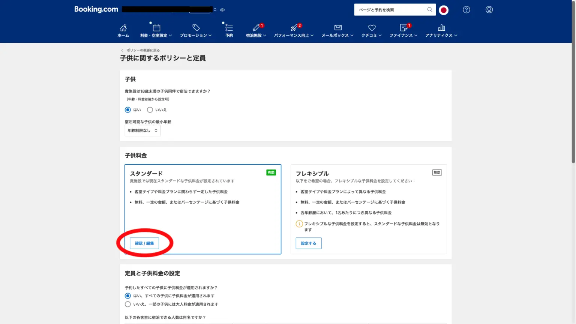The height and width of the screenshot is (324, 576).
Task: Click the eye icon beside property name
Action: point(222,10)
